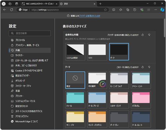Screen dimensions: 166x130
Task: Thumbs up for テーマ feedback
Action: coord(142,67)
